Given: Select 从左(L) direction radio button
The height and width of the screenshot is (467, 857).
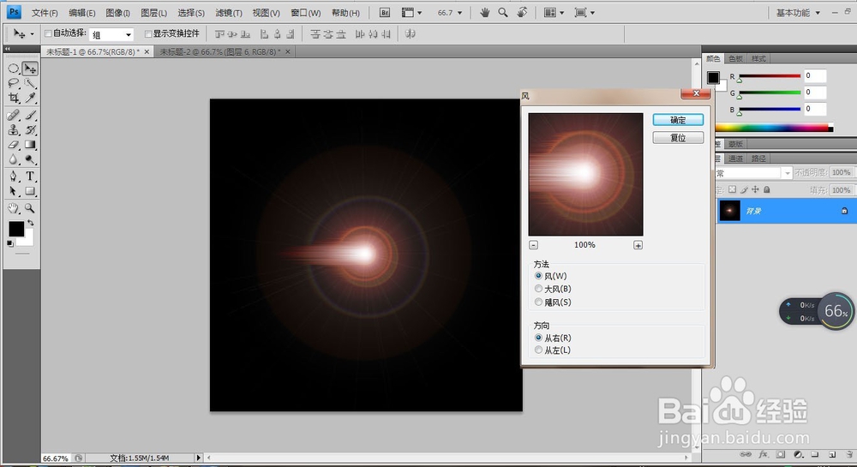Looking at the screenshot, I should coord(538,350).
